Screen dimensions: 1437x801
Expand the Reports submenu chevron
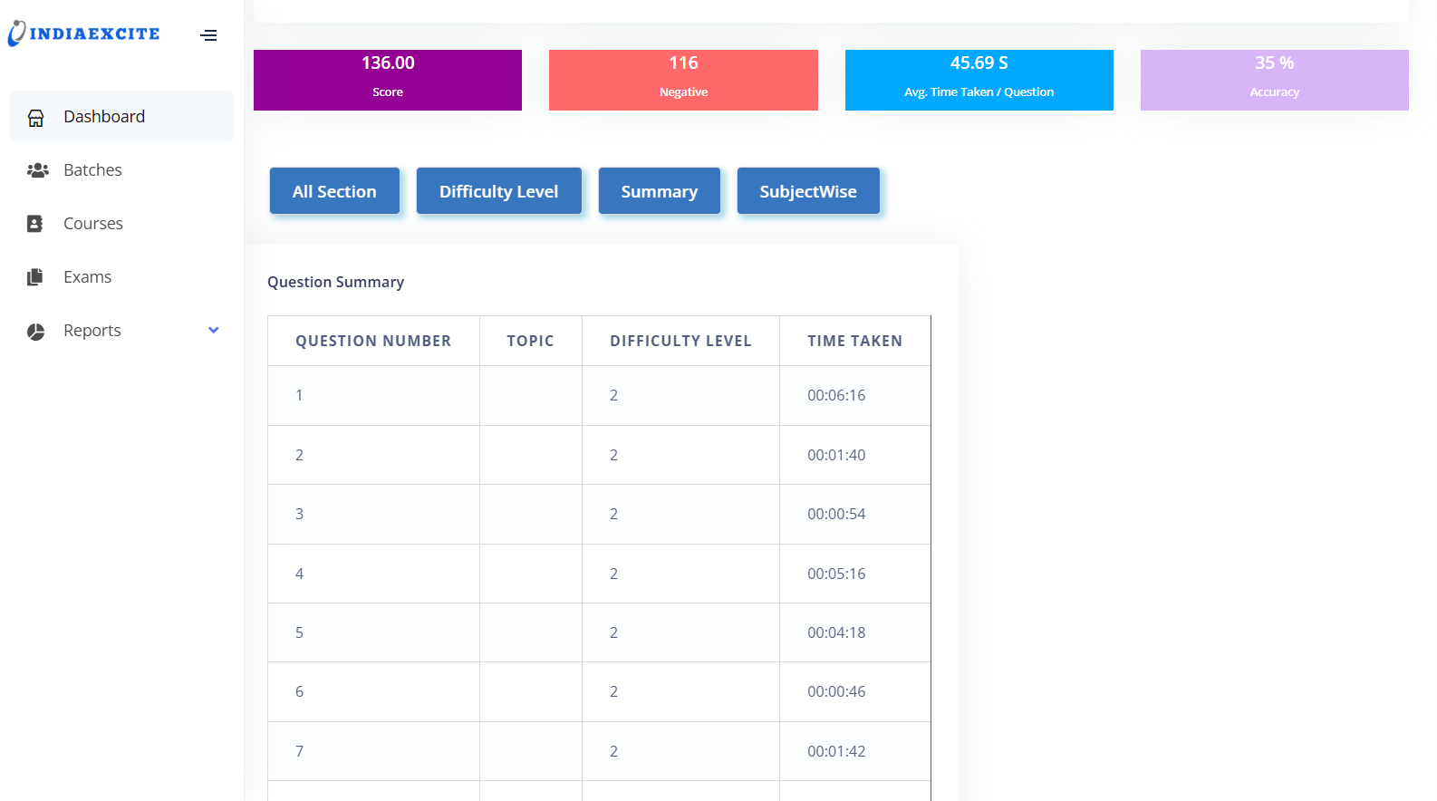(x=214, y=331)
